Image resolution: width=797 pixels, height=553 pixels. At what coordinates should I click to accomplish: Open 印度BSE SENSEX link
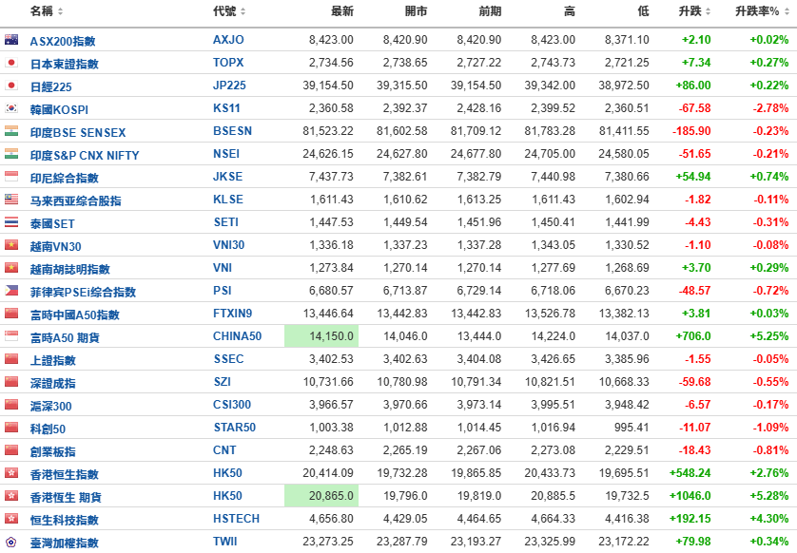pyautogui.click(x=78, y=132)
